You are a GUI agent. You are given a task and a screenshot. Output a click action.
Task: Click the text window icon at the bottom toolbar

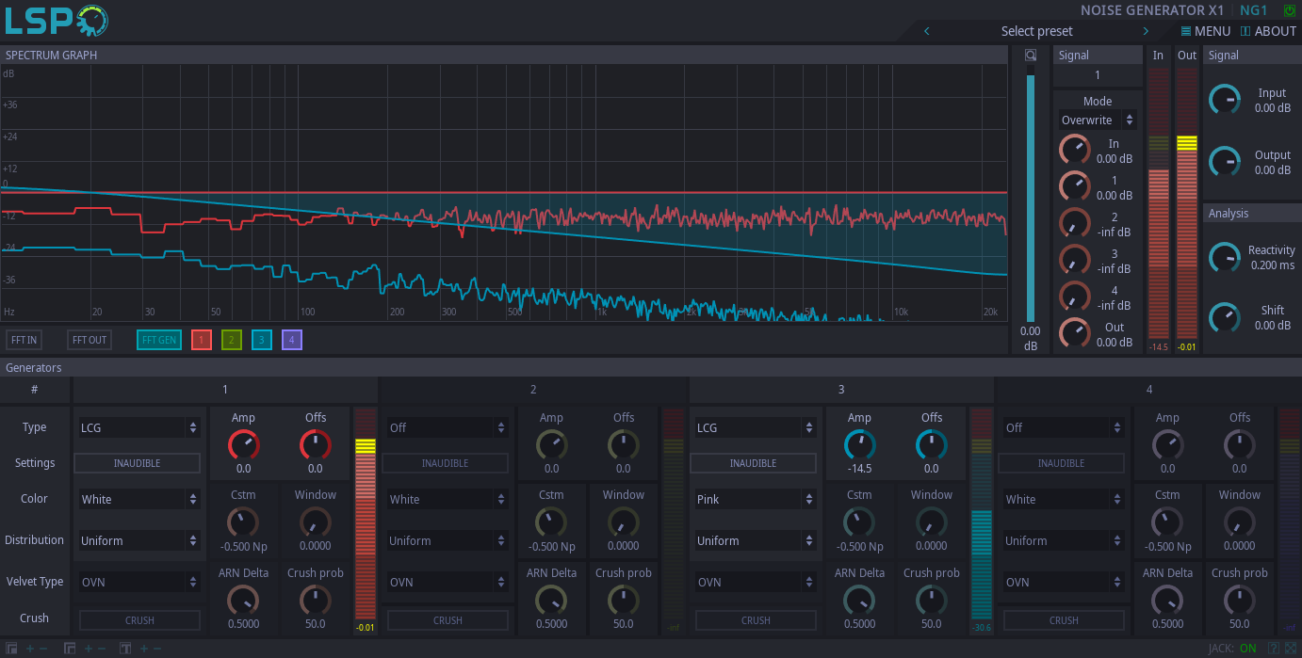[x=125, y=649]
